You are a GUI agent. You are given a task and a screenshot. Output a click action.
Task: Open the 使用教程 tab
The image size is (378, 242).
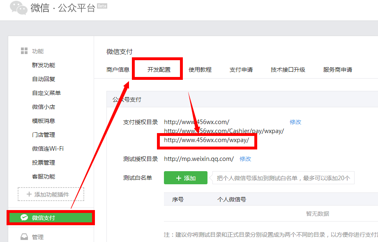(x=200, y=70)
